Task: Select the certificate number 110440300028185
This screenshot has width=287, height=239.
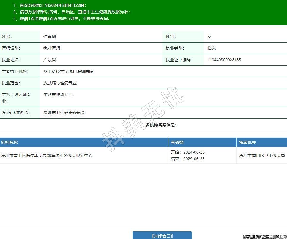Action: coord(224,60)
